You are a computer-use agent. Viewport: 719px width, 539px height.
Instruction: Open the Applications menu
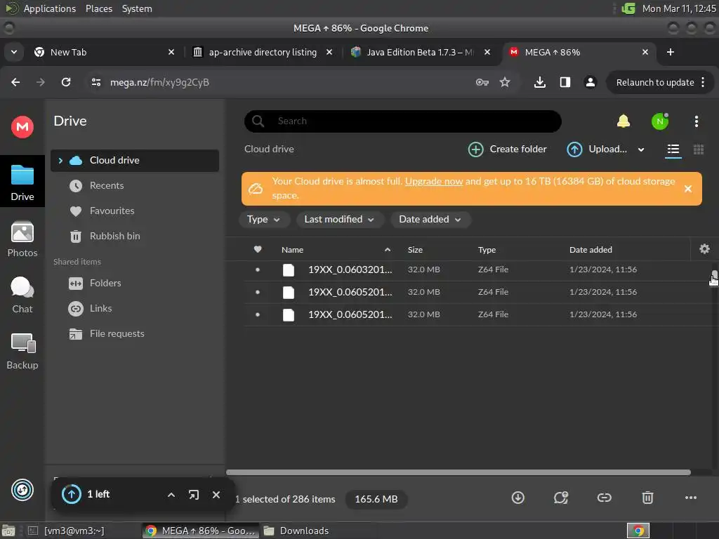(x=50, y=8)
